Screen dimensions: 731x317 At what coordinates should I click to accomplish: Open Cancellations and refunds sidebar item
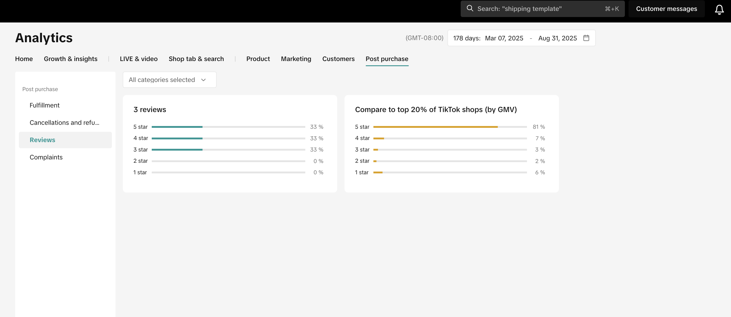64,123
